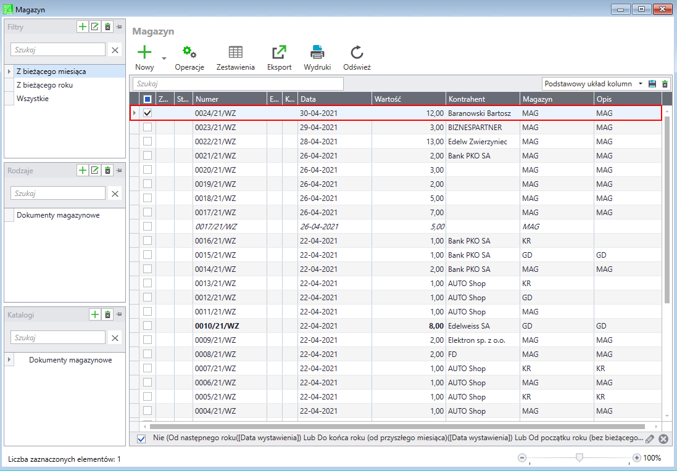677x471 pixels.
Task: Add a new filter in Filtry panel
Action: click(82, 27)
